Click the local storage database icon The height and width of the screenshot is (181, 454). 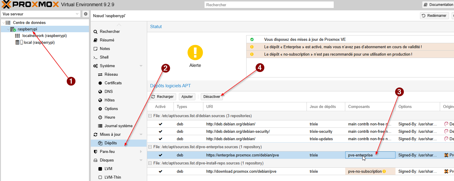click(17, 43)
